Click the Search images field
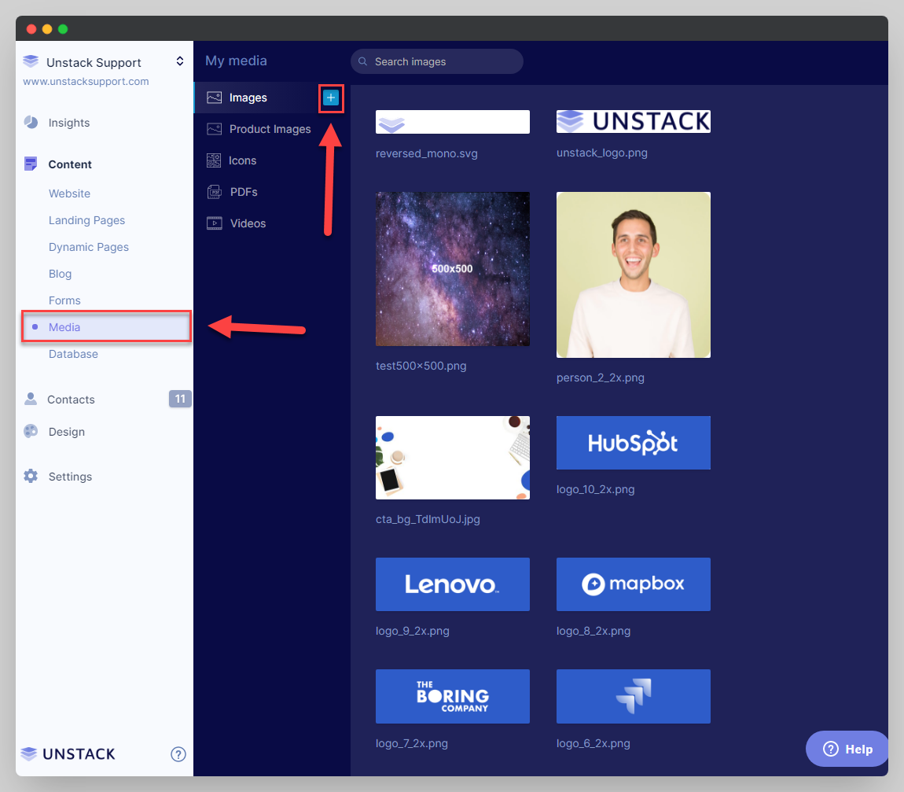Image resolution: width=904 pixels, height=792 pixels. tap(437, 61)
